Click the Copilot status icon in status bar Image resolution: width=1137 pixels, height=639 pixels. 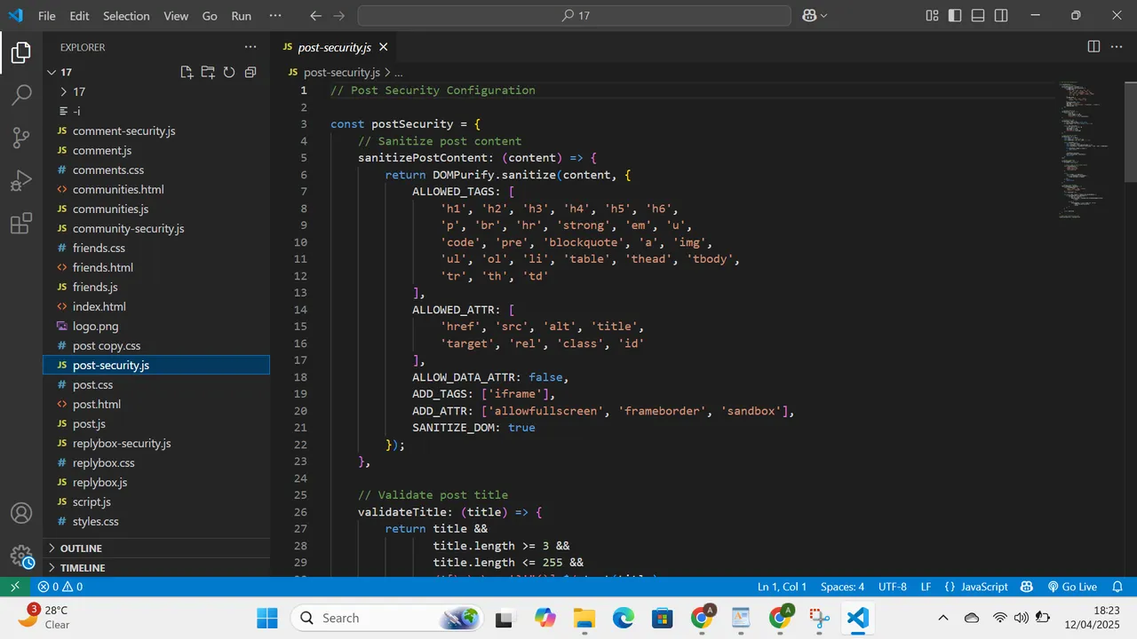[x=1027, y=587]
